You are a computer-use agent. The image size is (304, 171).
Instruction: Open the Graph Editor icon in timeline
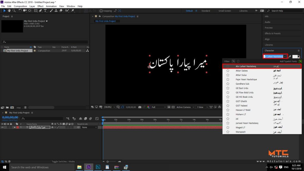pos(97,118)
